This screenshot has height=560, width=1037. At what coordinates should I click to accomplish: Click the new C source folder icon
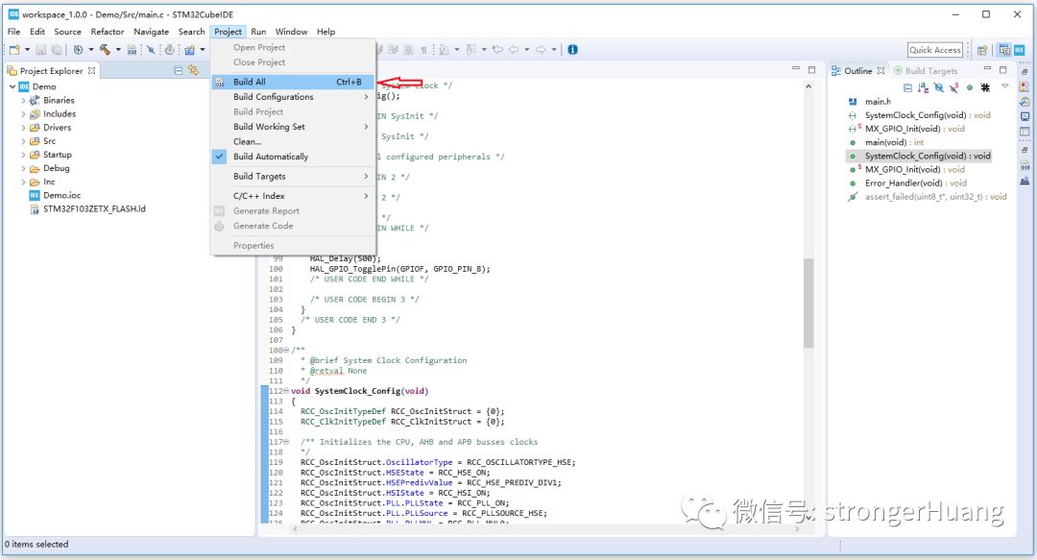click(x=190, y=50)
